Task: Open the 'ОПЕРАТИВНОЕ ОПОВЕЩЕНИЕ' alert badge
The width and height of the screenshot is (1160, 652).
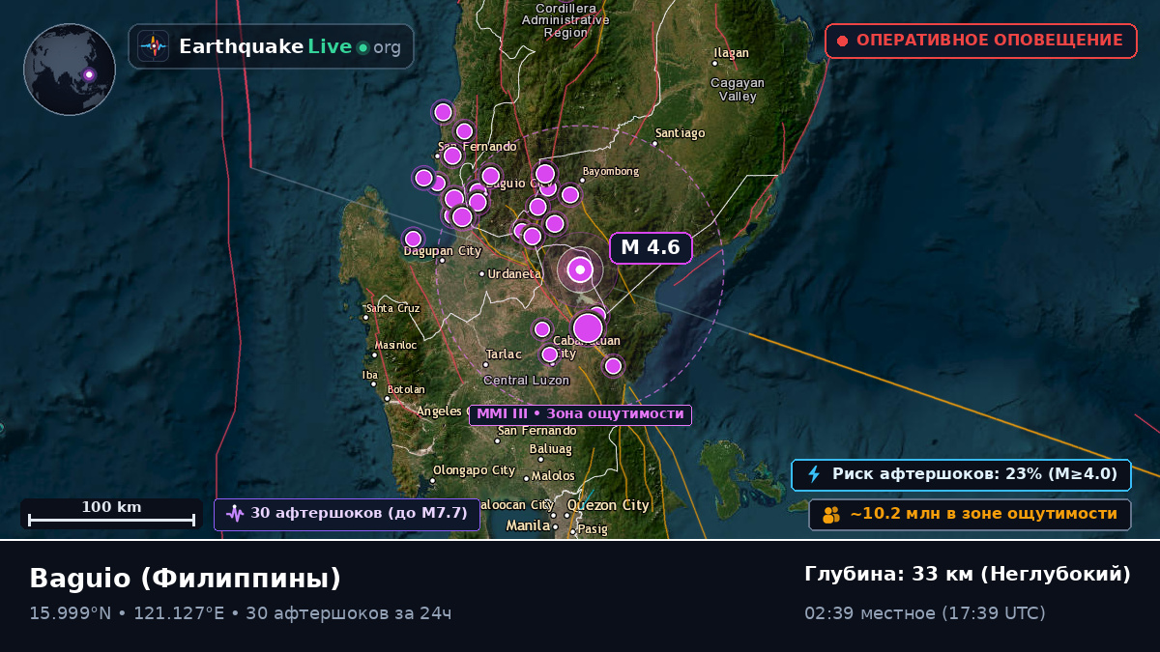Action: pyautogui.click(x=981, y=41)
